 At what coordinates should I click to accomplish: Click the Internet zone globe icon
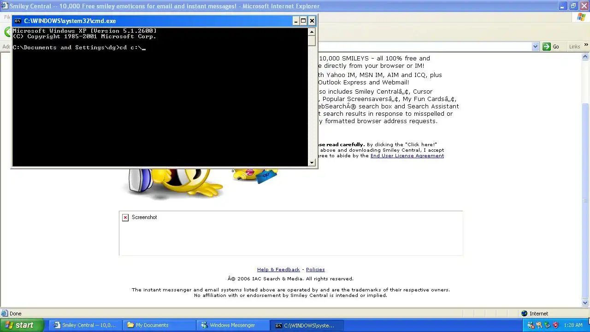click(x=524, y=314)
